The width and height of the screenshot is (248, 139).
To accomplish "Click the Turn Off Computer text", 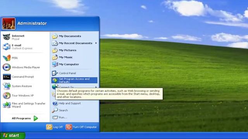I will click(x=85, y=127).
